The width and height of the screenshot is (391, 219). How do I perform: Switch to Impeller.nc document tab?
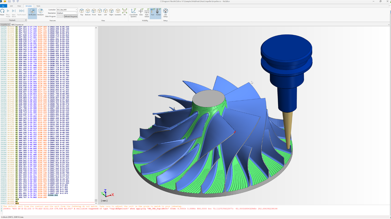[x=5, y=25]
